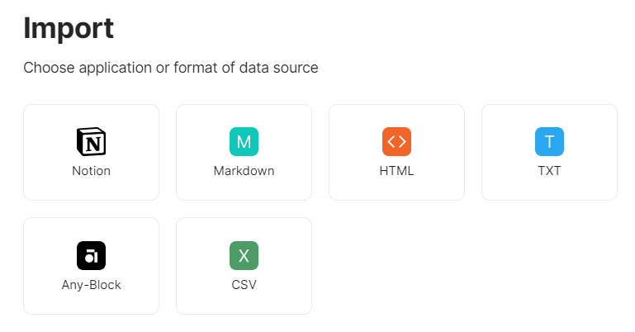This screenshot has width=635, height=332.
Task: Click the blue TXT T icon
Action: 549,142
